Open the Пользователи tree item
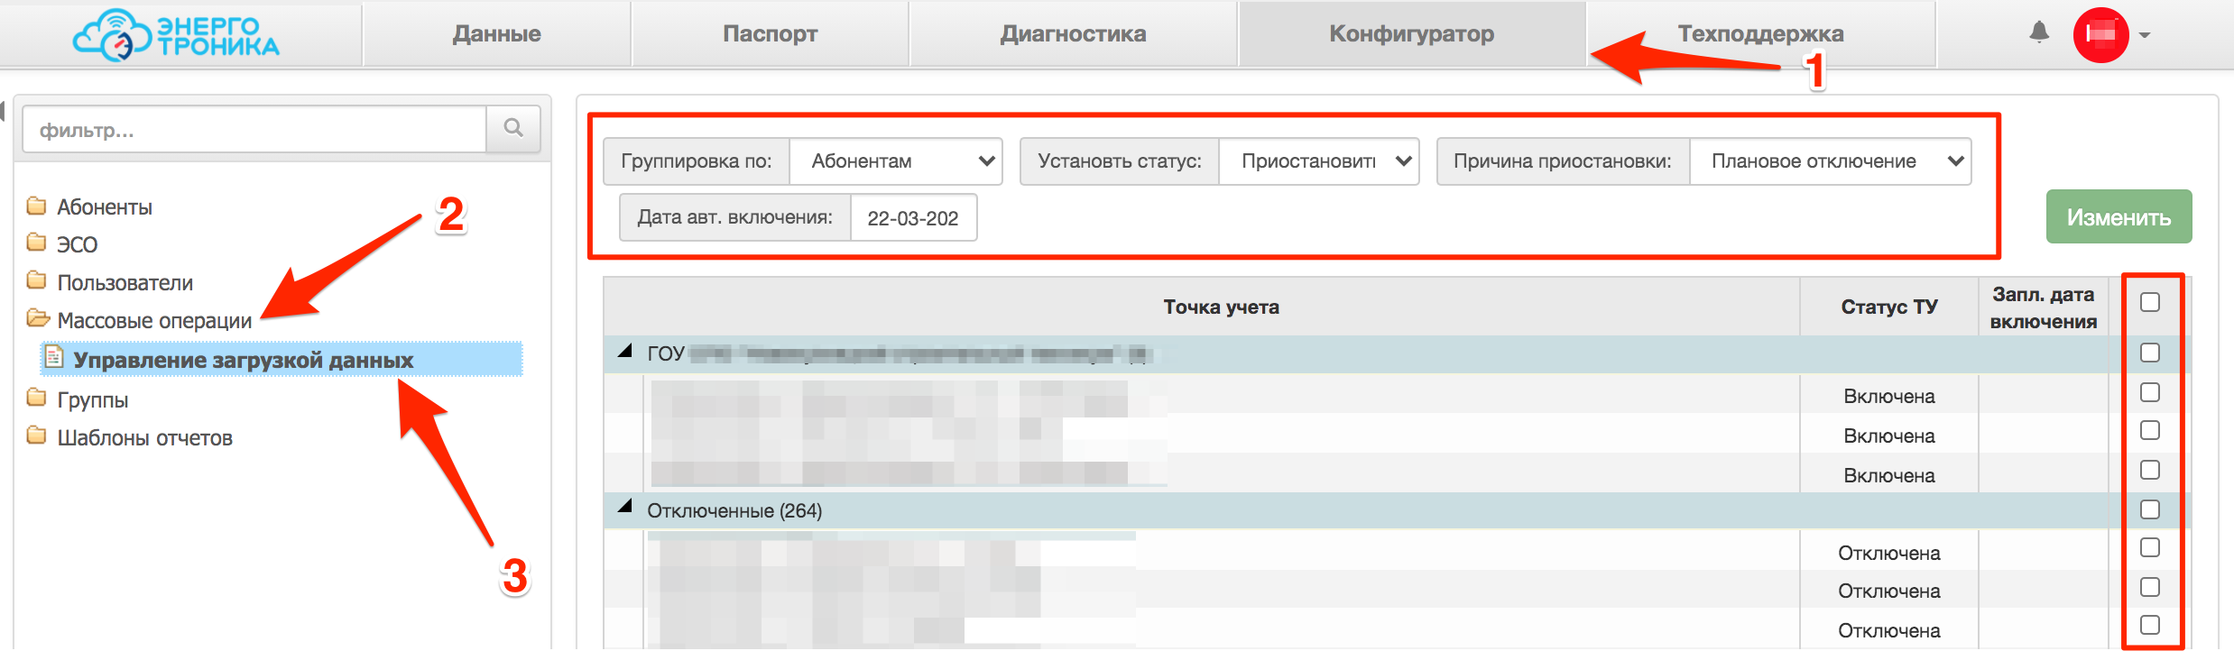 pyautogui.click(x=125, y=282)
